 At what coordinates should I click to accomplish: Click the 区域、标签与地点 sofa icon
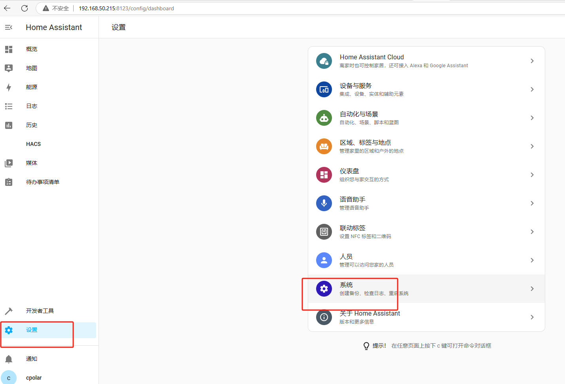324,146
